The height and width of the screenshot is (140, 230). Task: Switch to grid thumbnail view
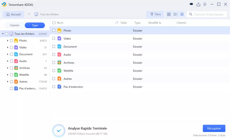169,14
